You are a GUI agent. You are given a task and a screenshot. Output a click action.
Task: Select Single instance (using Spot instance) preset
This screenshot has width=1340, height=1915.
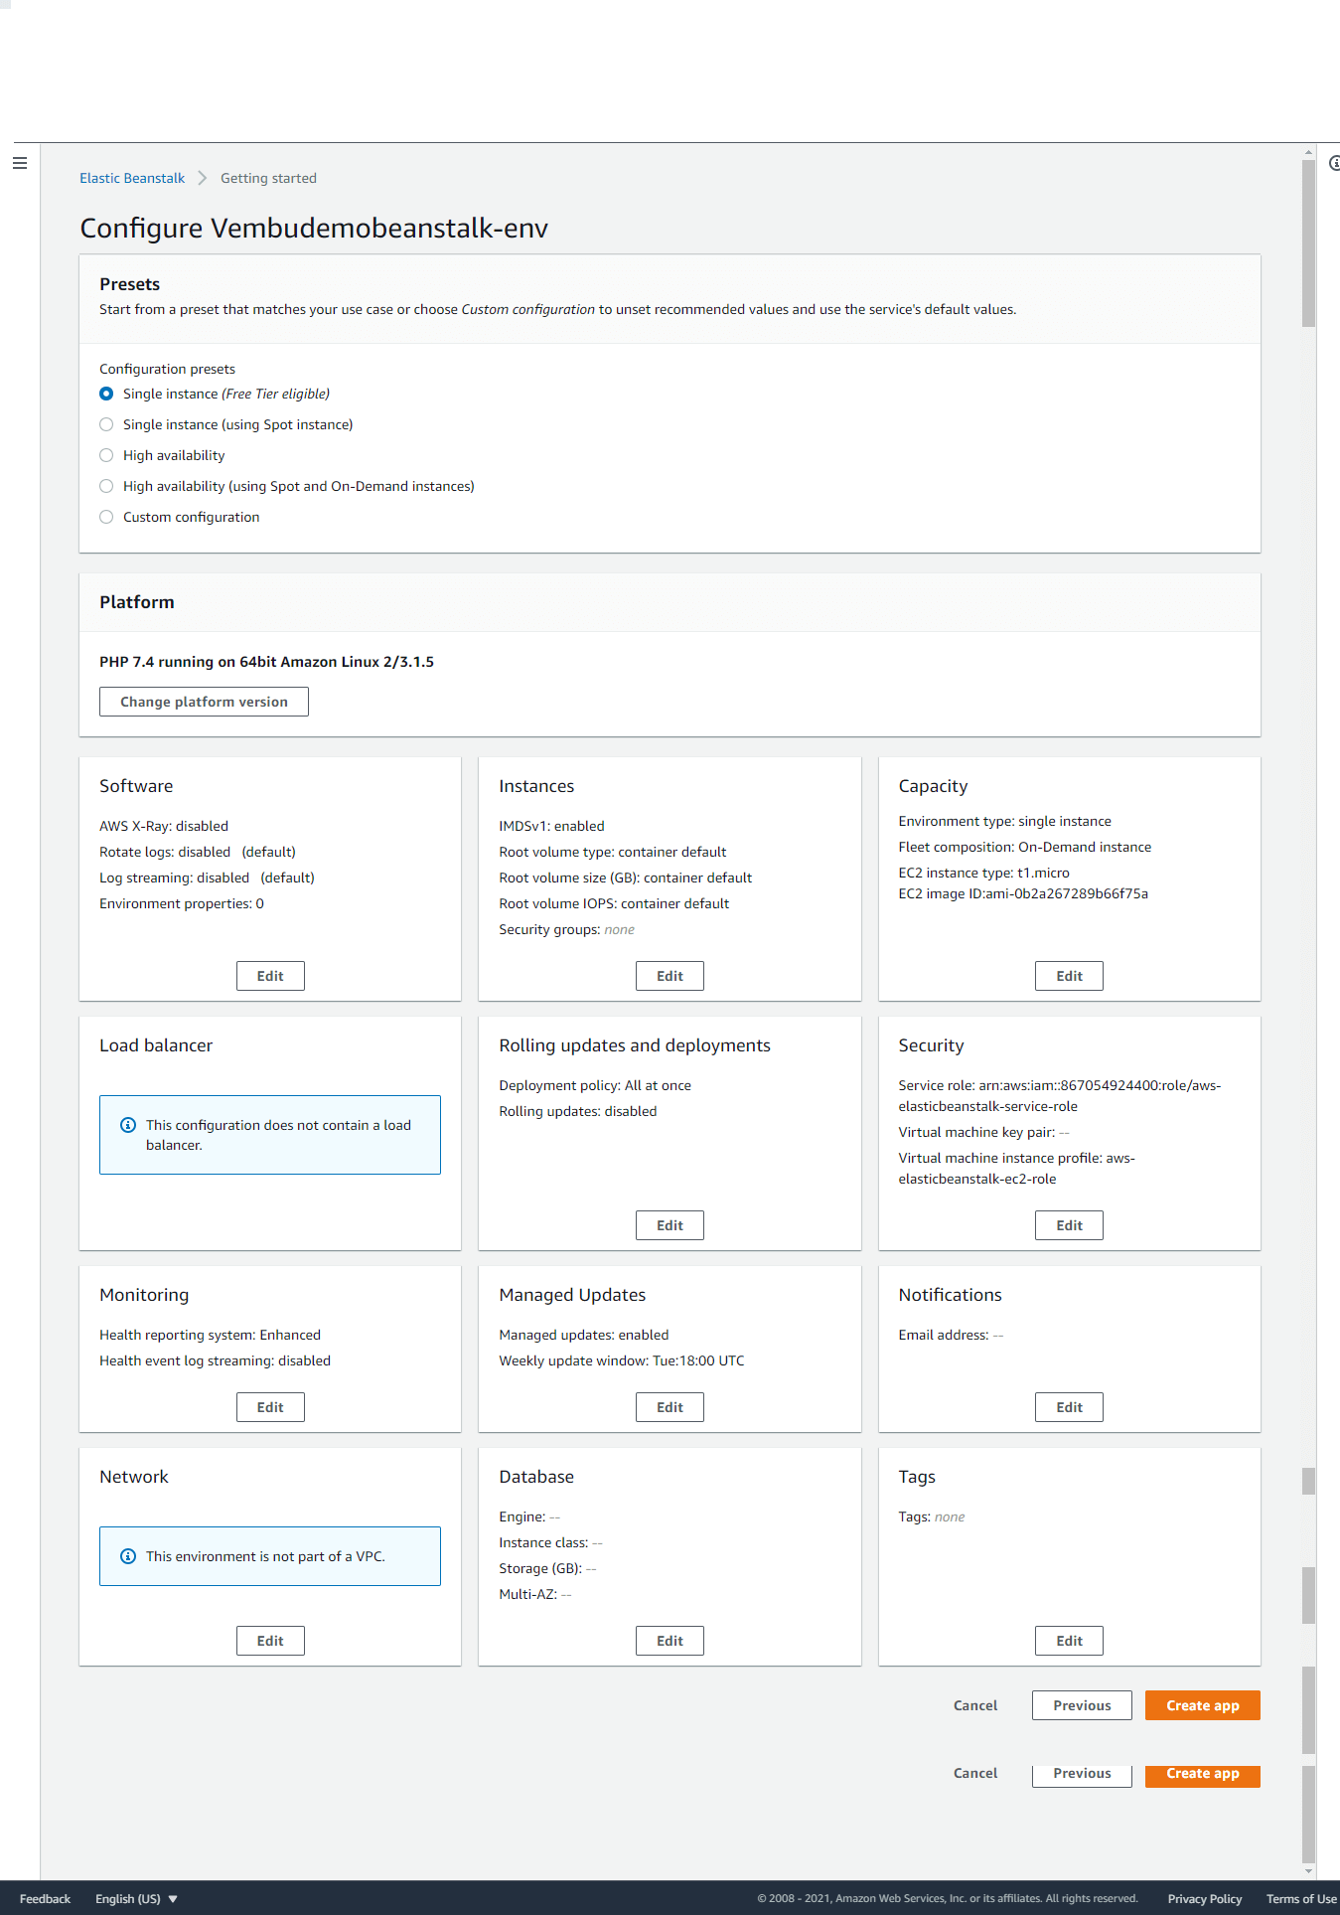[106, 424]
